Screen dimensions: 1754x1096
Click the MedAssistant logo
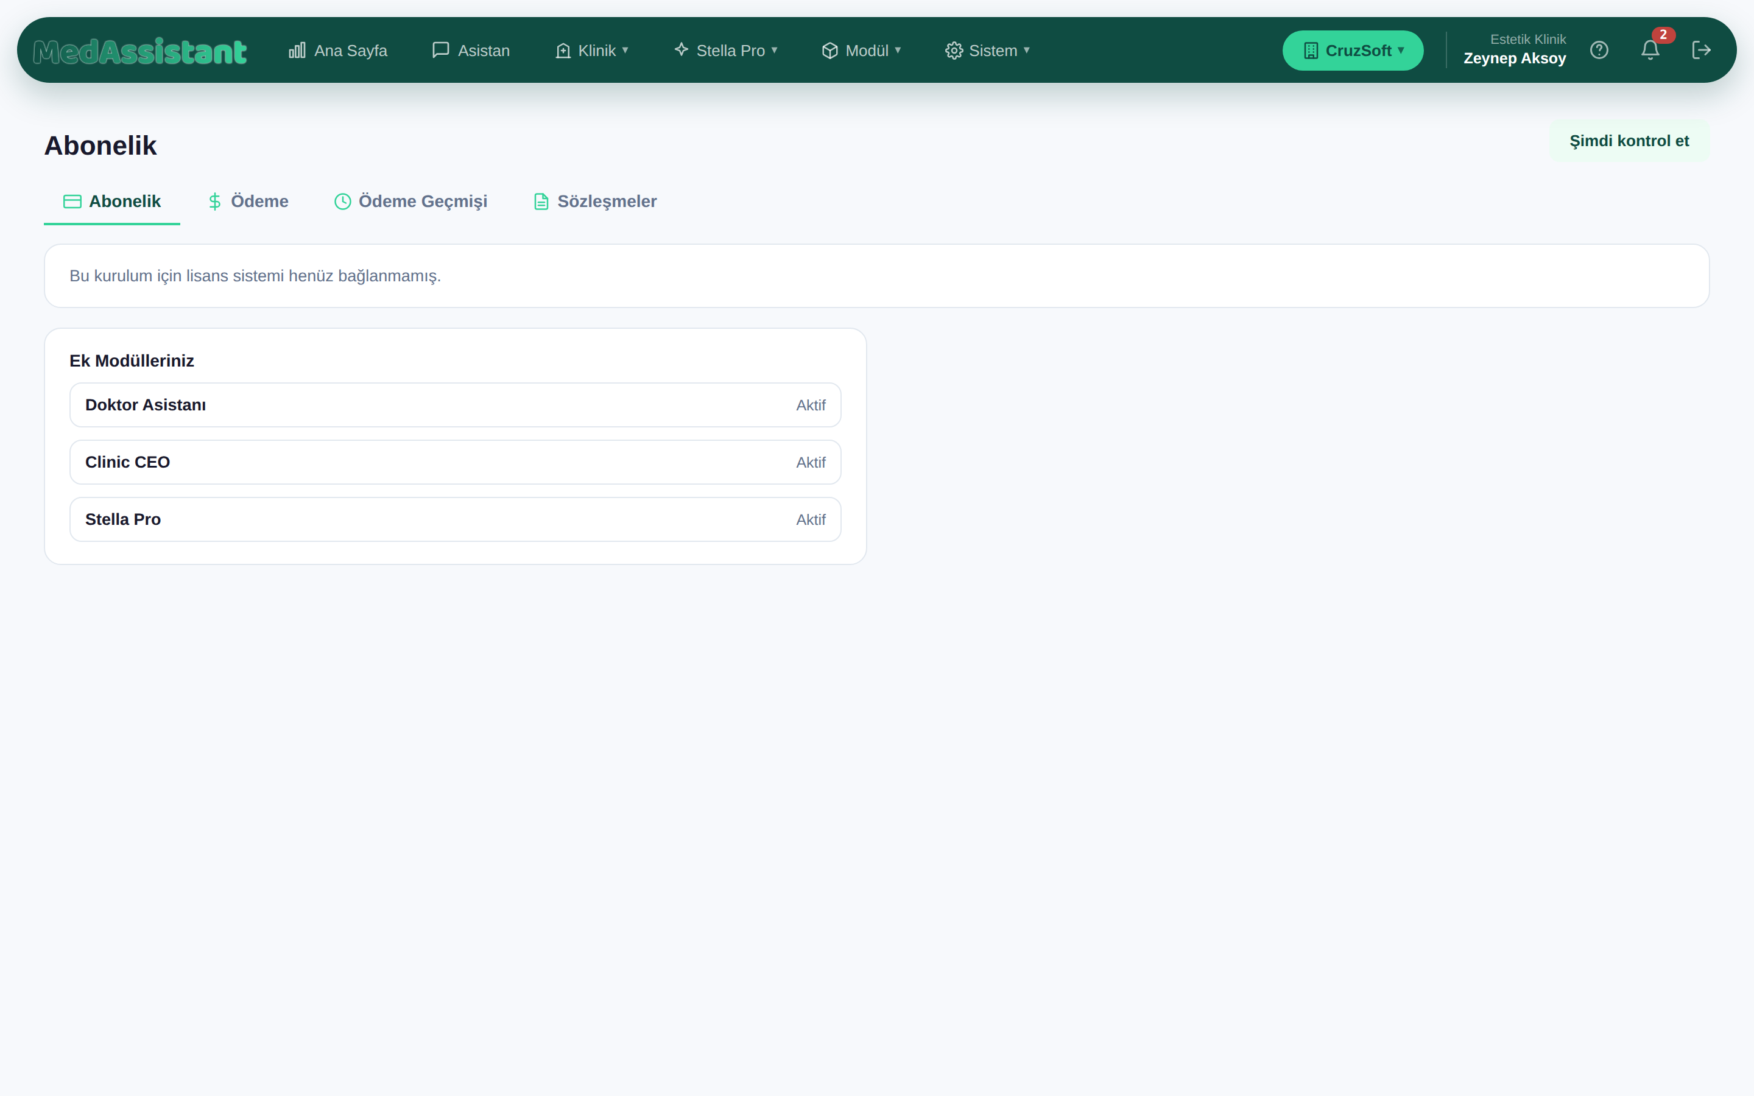pyautogui.click(x=140, y=52)
